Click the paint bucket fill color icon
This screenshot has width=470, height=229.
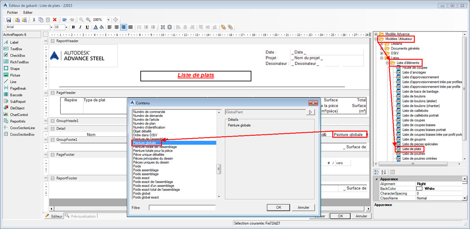tap(101, 27)
